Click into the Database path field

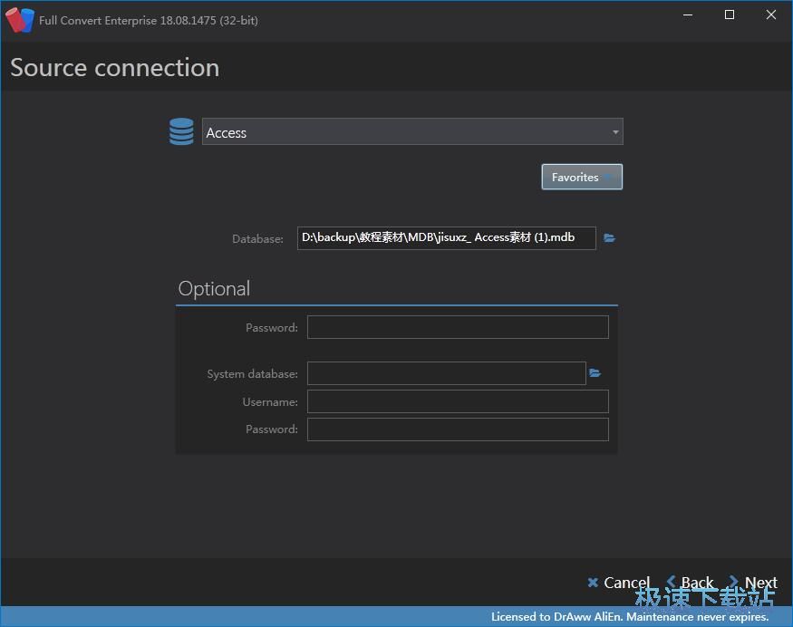click(446, 238)
